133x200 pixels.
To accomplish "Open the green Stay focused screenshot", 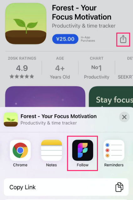I will pyautogui.click(x=111, y=97).
